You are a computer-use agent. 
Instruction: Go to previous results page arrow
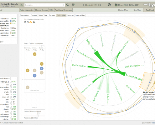point(98,5)
